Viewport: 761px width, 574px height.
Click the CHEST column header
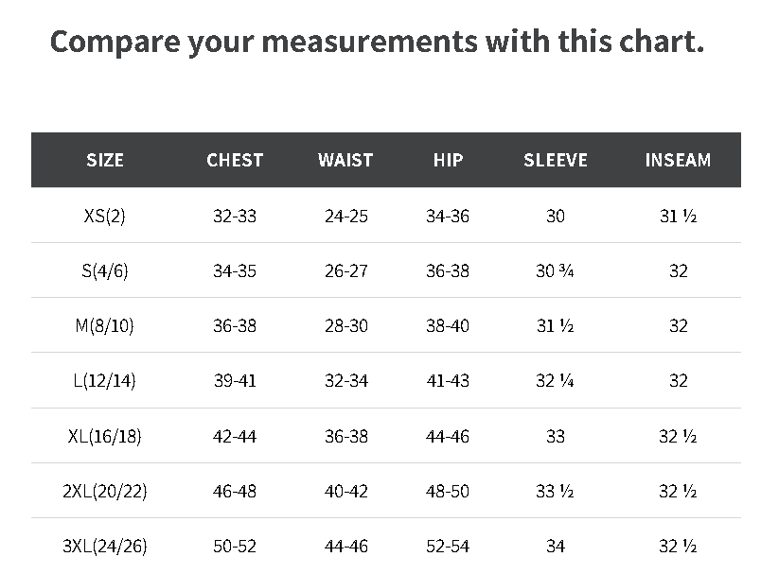pos(235,160)
